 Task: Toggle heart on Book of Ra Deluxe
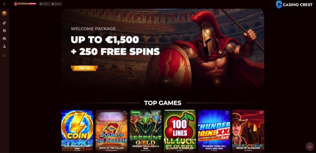(261, 113)
